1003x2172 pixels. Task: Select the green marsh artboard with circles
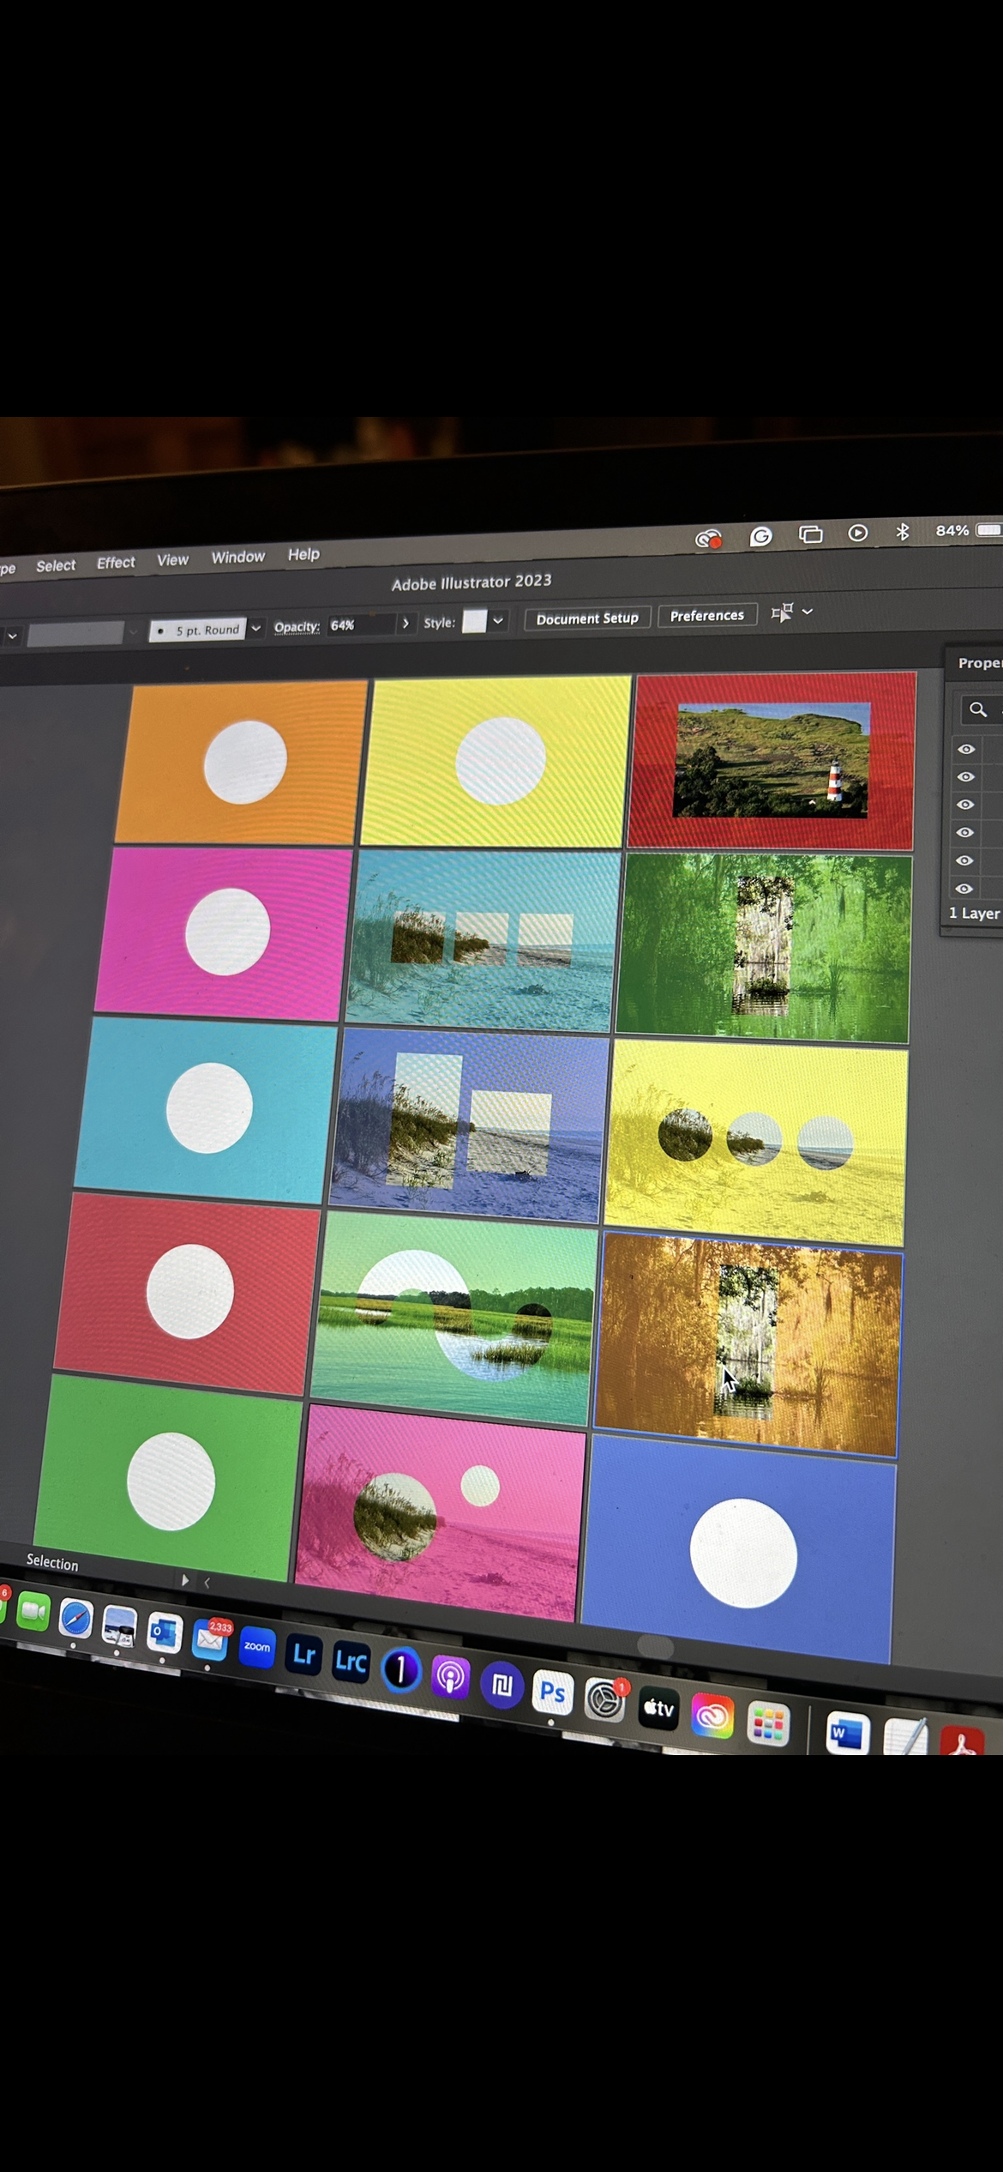pyautogui.click(x=455, y=1317)
